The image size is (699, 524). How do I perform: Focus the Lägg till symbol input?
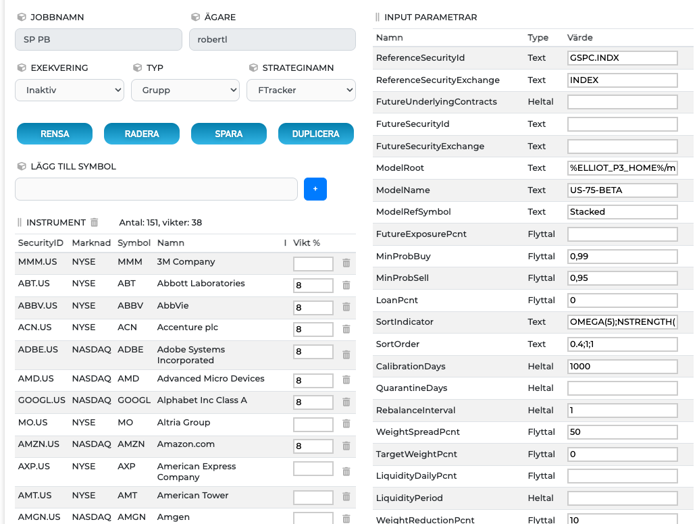click(156, 189)
